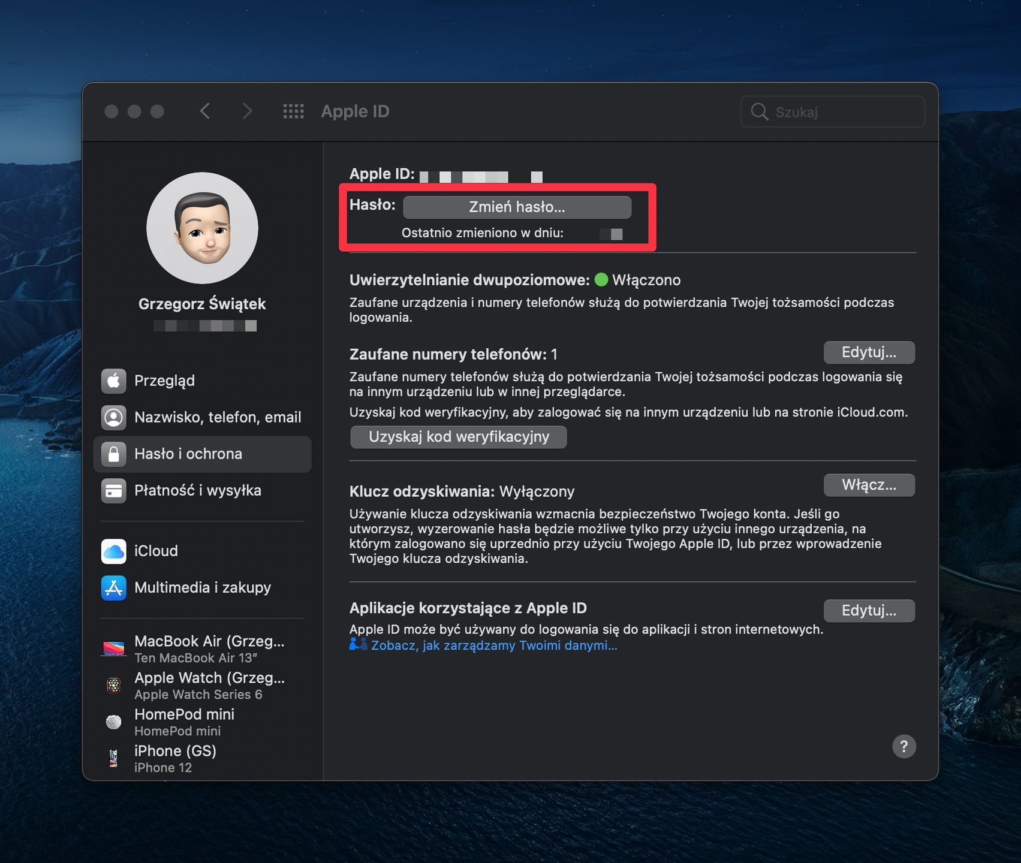Select the Hasło i ochrona section
Viewport: 1021px width, 863px height.
tap(203, 454)
